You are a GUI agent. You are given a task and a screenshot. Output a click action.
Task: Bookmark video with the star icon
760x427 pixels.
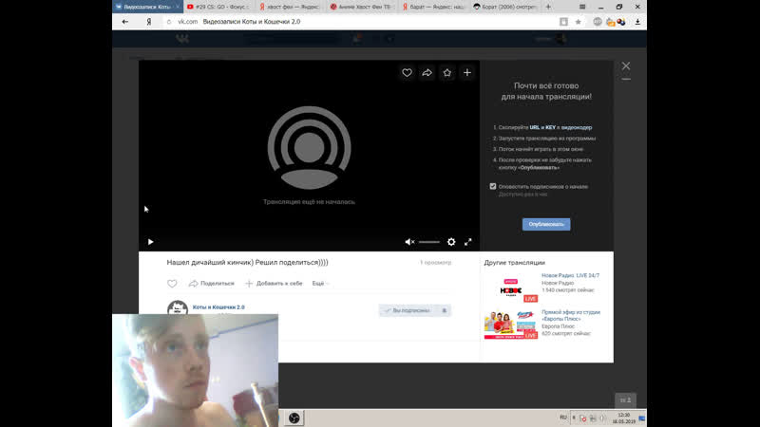447,73
